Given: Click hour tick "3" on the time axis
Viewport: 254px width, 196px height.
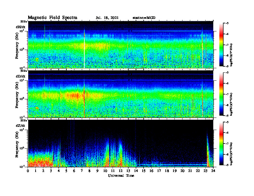Looking at the screenshot, I should 51,171.
